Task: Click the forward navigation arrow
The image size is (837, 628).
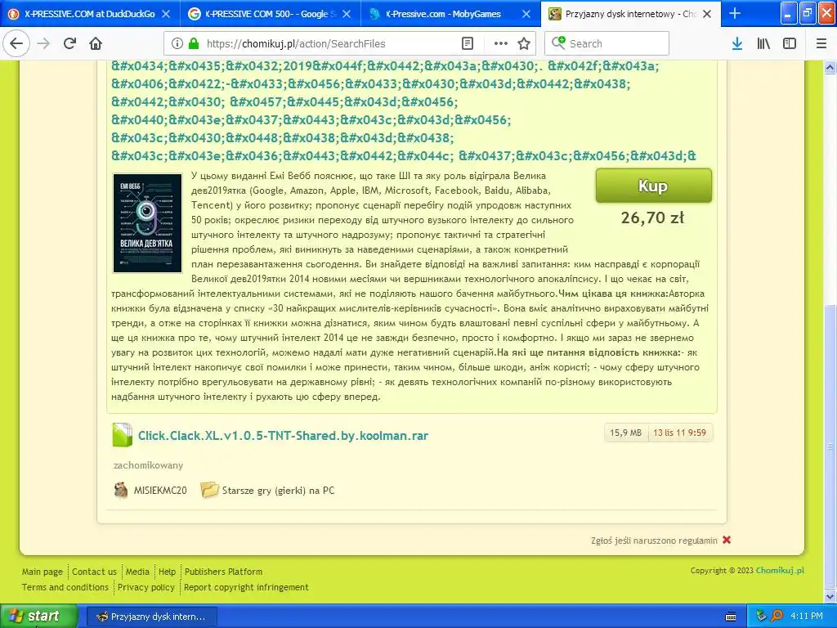Action: [x=43, y=43]
